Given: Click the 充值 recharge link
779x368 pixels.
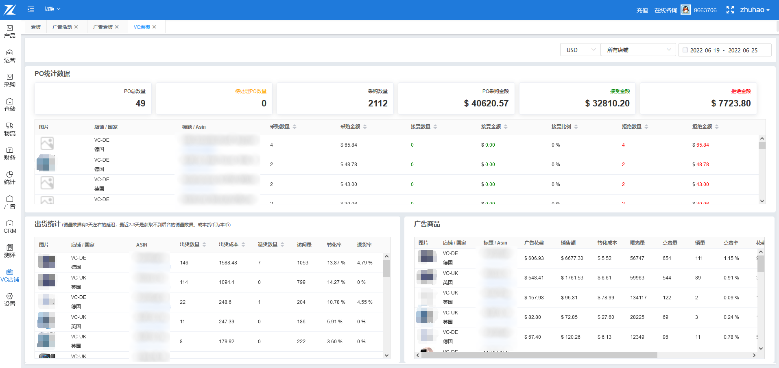Looking at the screenshot, I should [642, 10].
